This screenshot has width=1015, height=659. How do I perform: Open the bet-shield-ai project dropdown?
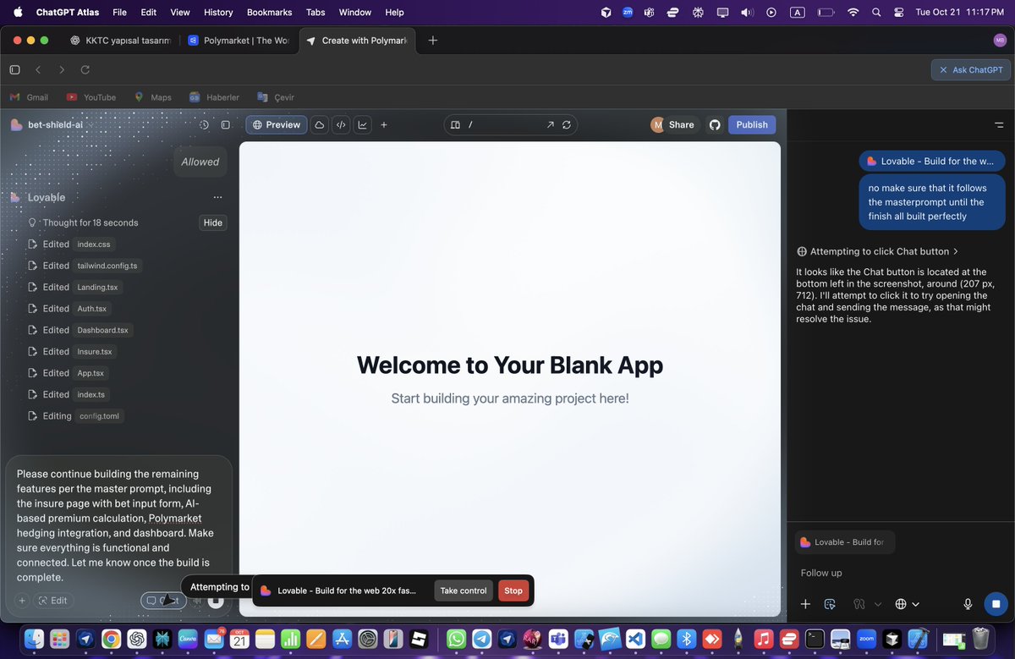pyautogui.click(x=51, y=124)
